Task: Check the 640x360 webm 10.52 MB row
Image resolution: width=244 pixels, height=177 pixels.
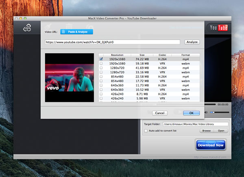Action: coord(101,89)
